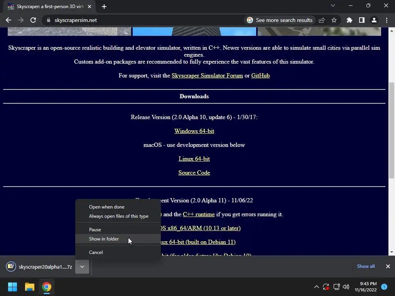Screen dimensions: 395x296
Task: View site security lock info
Action: click(48, 20)
